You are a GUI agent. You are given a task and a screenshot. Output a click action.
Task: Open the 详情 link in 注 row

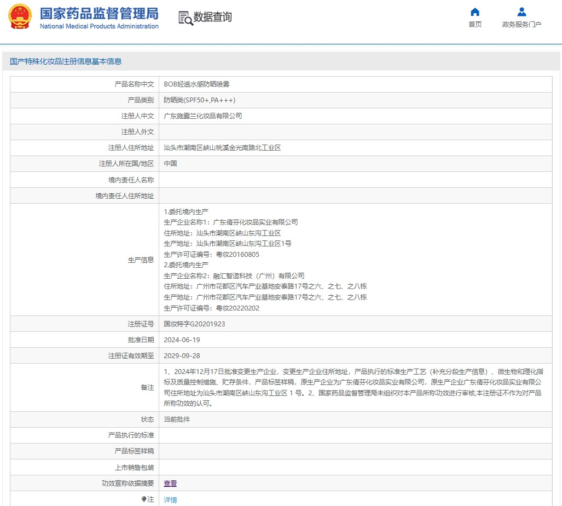pyautogui.click(x=170, y=500)
